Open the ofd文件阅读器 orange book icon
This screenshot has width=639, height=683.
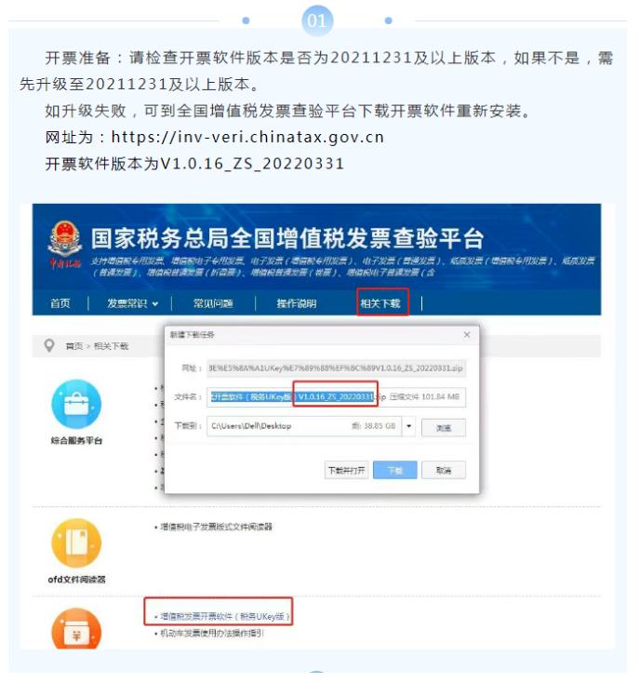click(x=76, y=543)
